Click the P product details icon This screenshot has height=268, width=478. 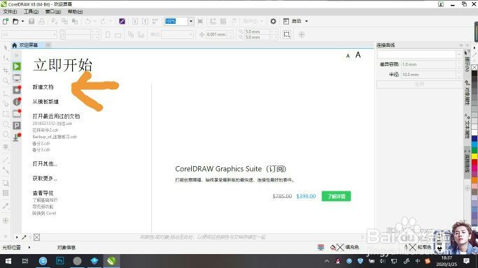click(x=17, y=126)
